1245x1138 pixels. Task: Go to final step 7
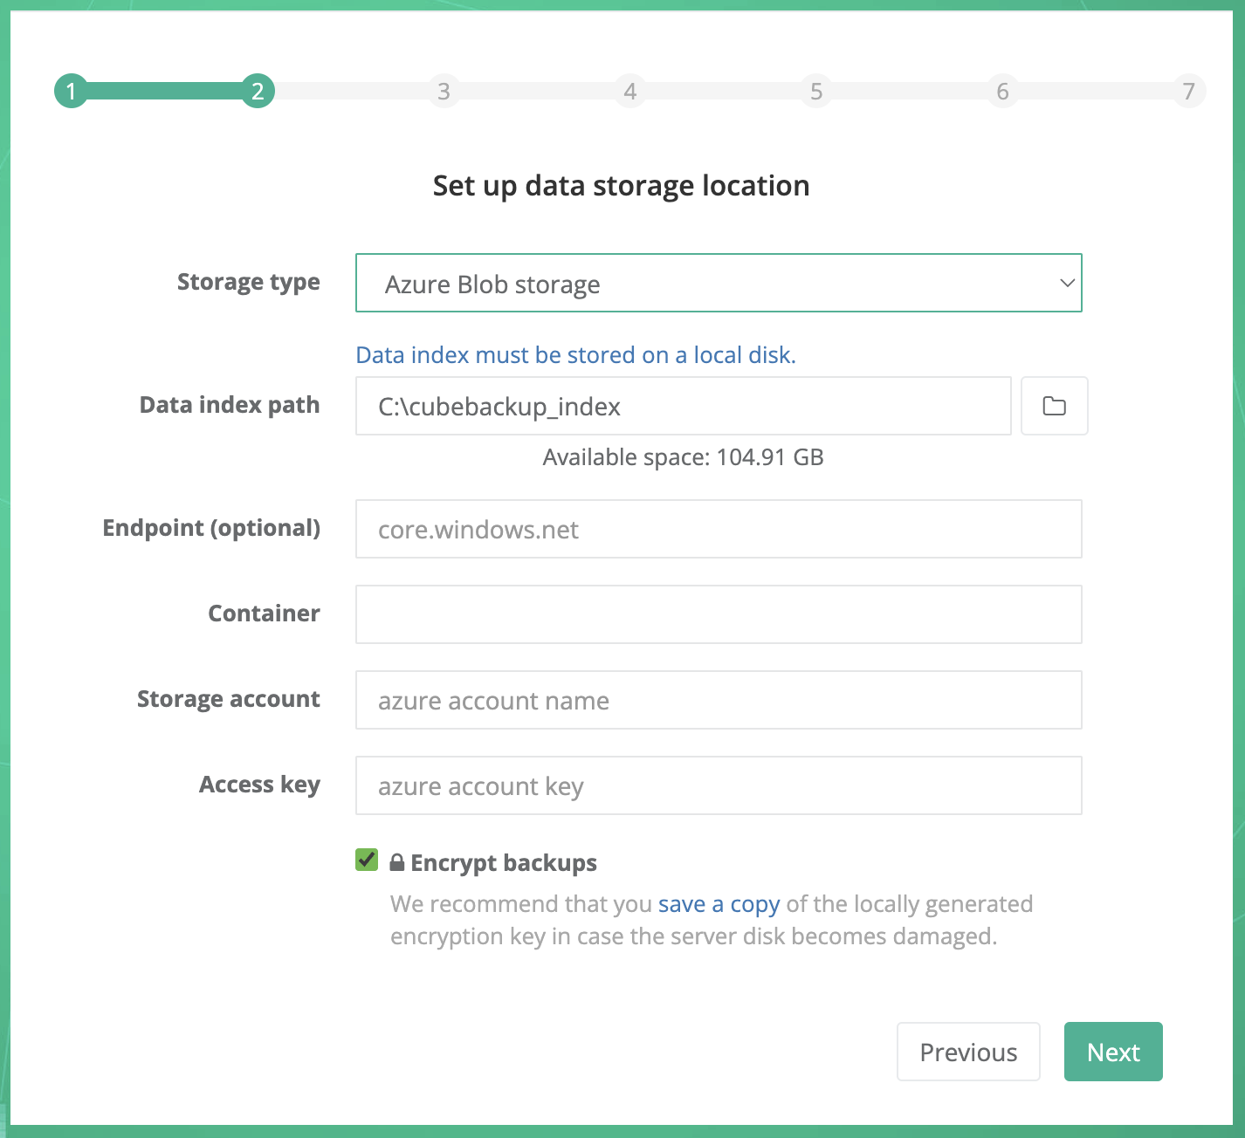[1188, 91]
